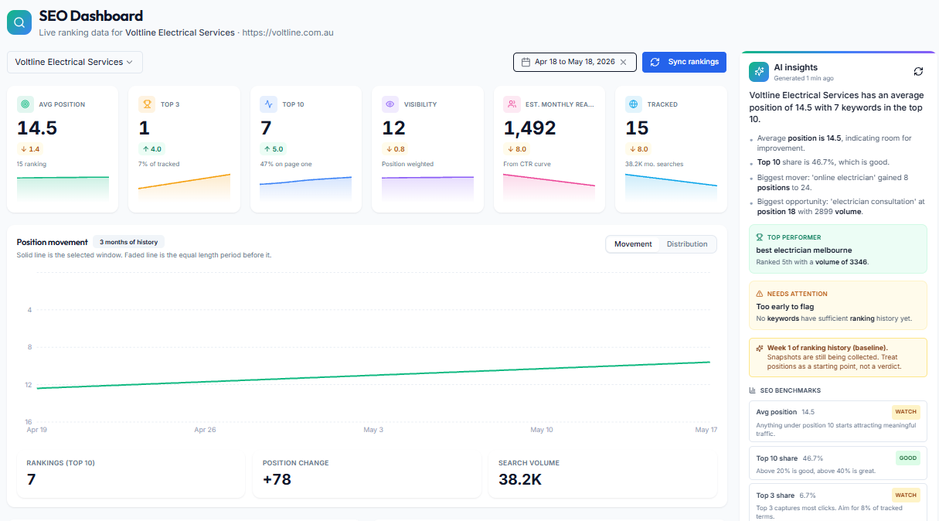Click the Top 3 up 4.0 change badge
Viewport: 939px width, 521px height.
coord(152,149)
